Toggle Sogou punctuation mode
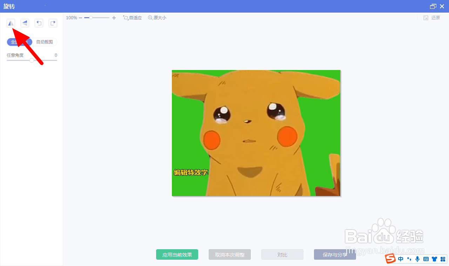 [409, 259]
